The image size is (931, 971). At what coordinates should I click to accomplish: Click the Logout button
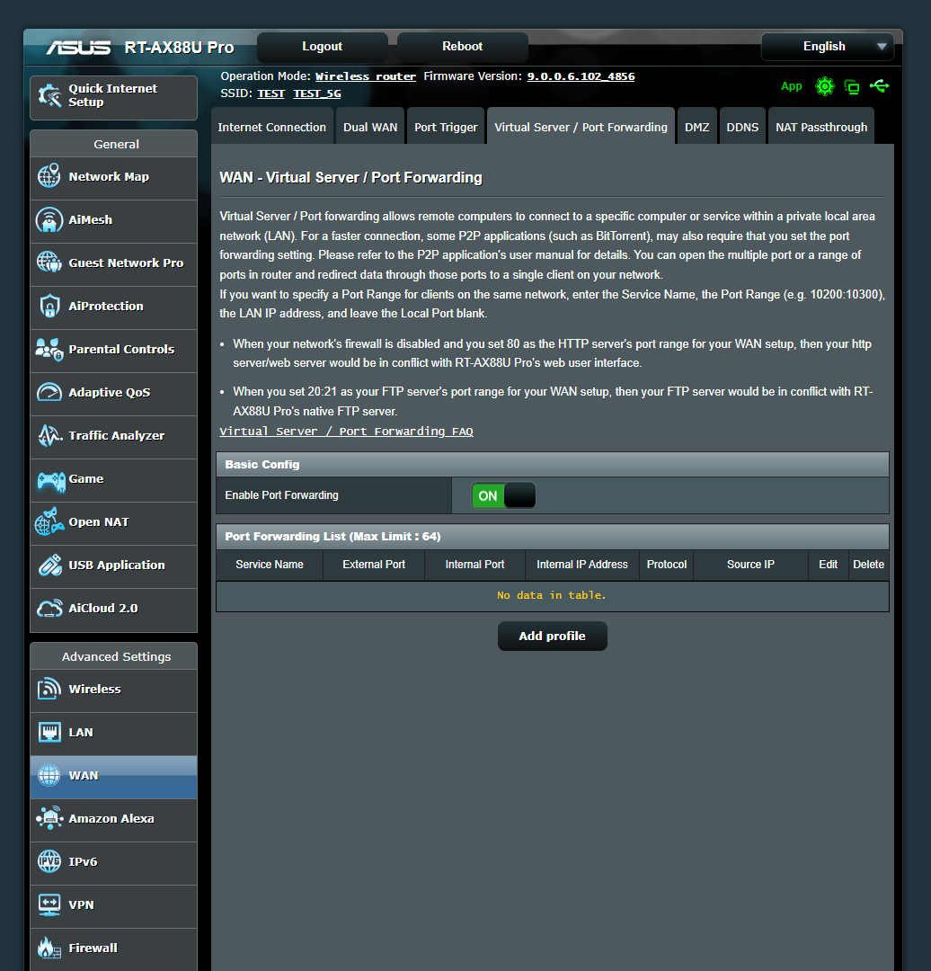pos(322,47)
